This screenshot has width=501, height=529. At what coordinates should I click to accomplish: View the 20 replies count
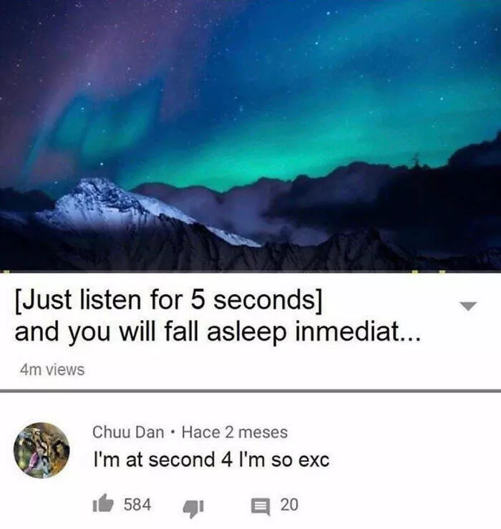pos(289,505)
